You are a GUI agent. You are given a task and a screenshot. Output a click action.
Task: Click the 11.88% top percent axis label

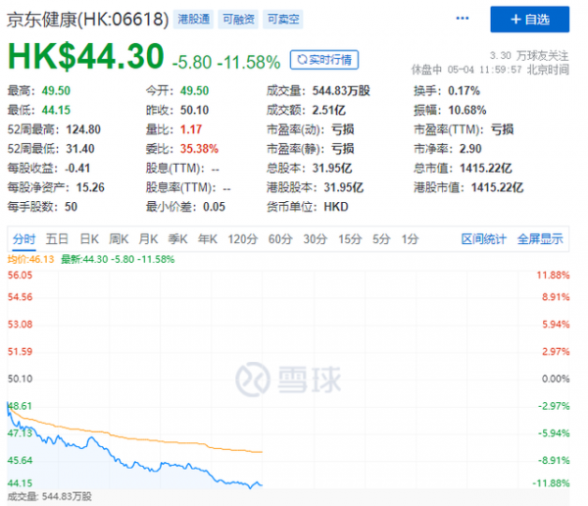[x=553, y=276]
